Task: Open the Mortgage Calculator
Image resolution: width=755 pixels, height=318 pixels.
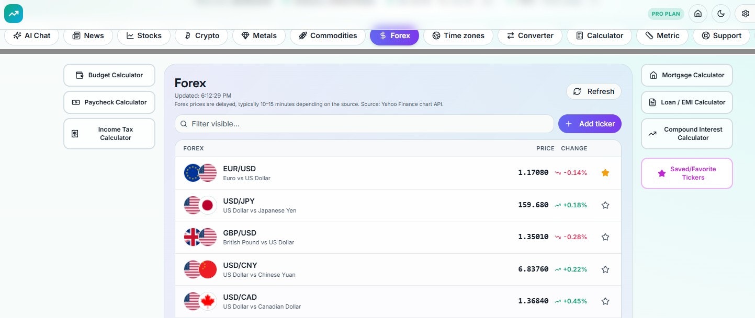Action: coord(686,75)
